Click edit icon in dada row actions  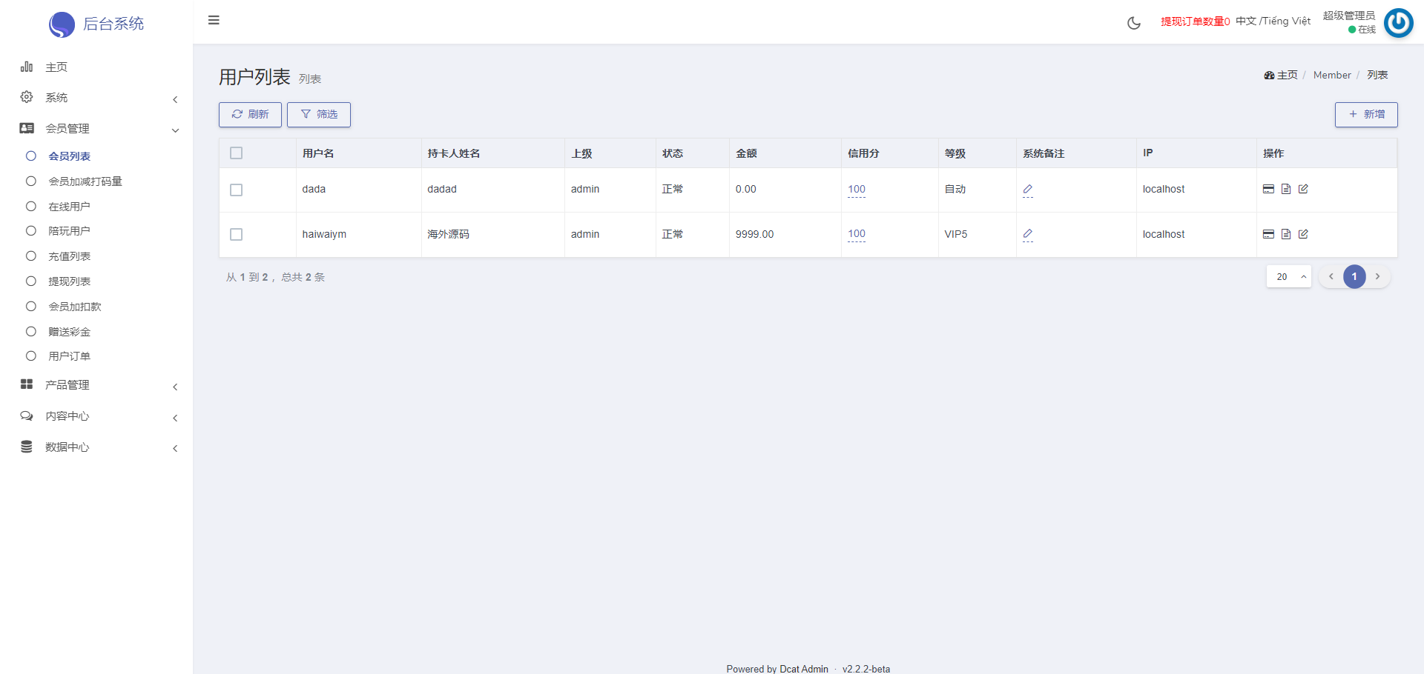pos(1303,189)
